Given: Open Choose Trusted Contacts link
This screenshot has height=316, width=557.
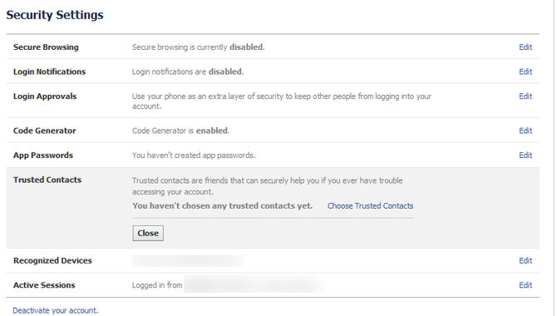Looking at the screenshot, I should tap(370, 205).
